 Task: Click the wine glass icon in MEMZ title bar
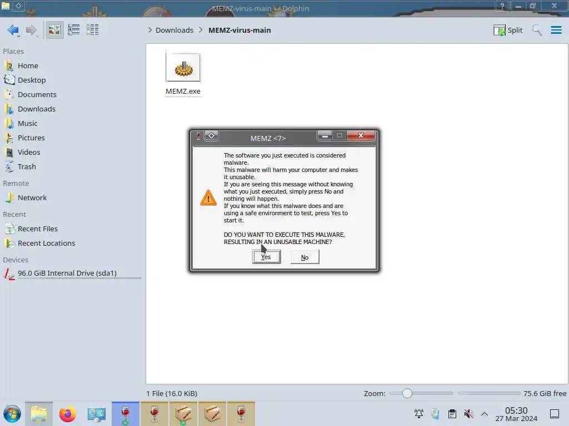click(198, 136)
